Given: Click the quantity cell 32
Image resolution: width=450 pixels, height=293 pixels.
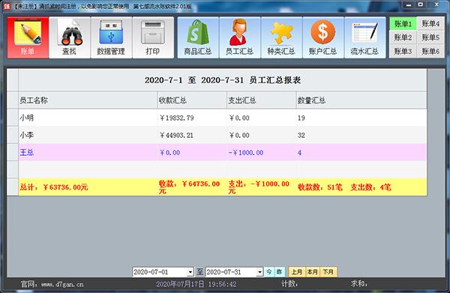Looking at the screenshot, I should (361, 136).
